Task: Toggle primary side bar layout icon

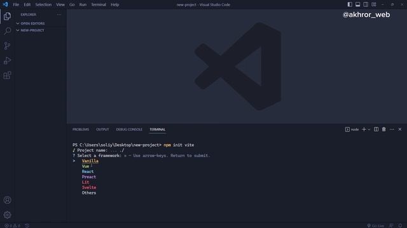Action: click(x=350, y=4)
